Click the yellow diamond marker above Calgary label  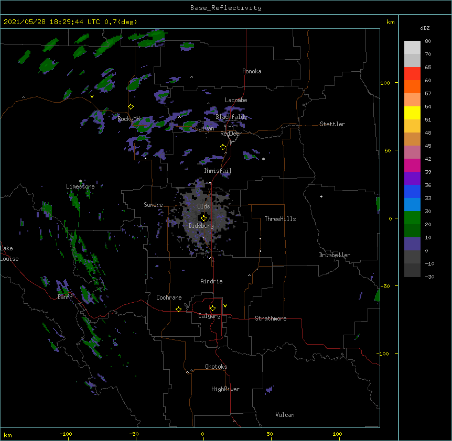click(x=212, y=308)
